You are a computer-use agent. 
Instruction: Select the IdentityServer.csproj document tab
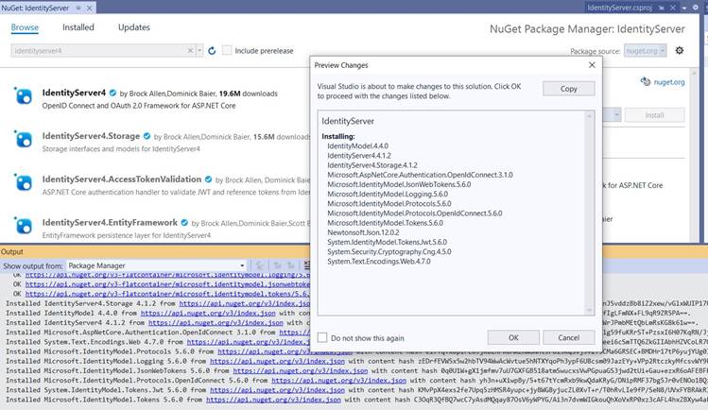[619, 8]
